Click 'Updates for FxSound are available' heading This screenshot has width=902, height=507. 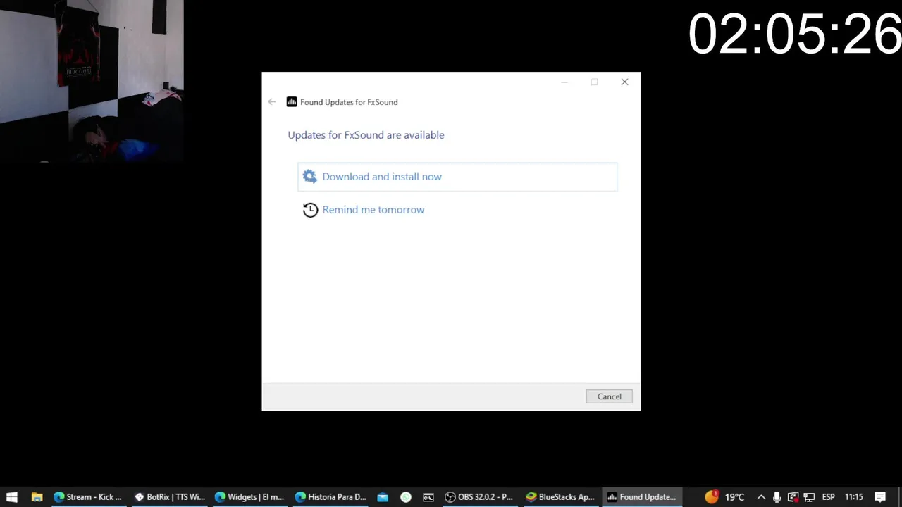(x=366, y=135)
